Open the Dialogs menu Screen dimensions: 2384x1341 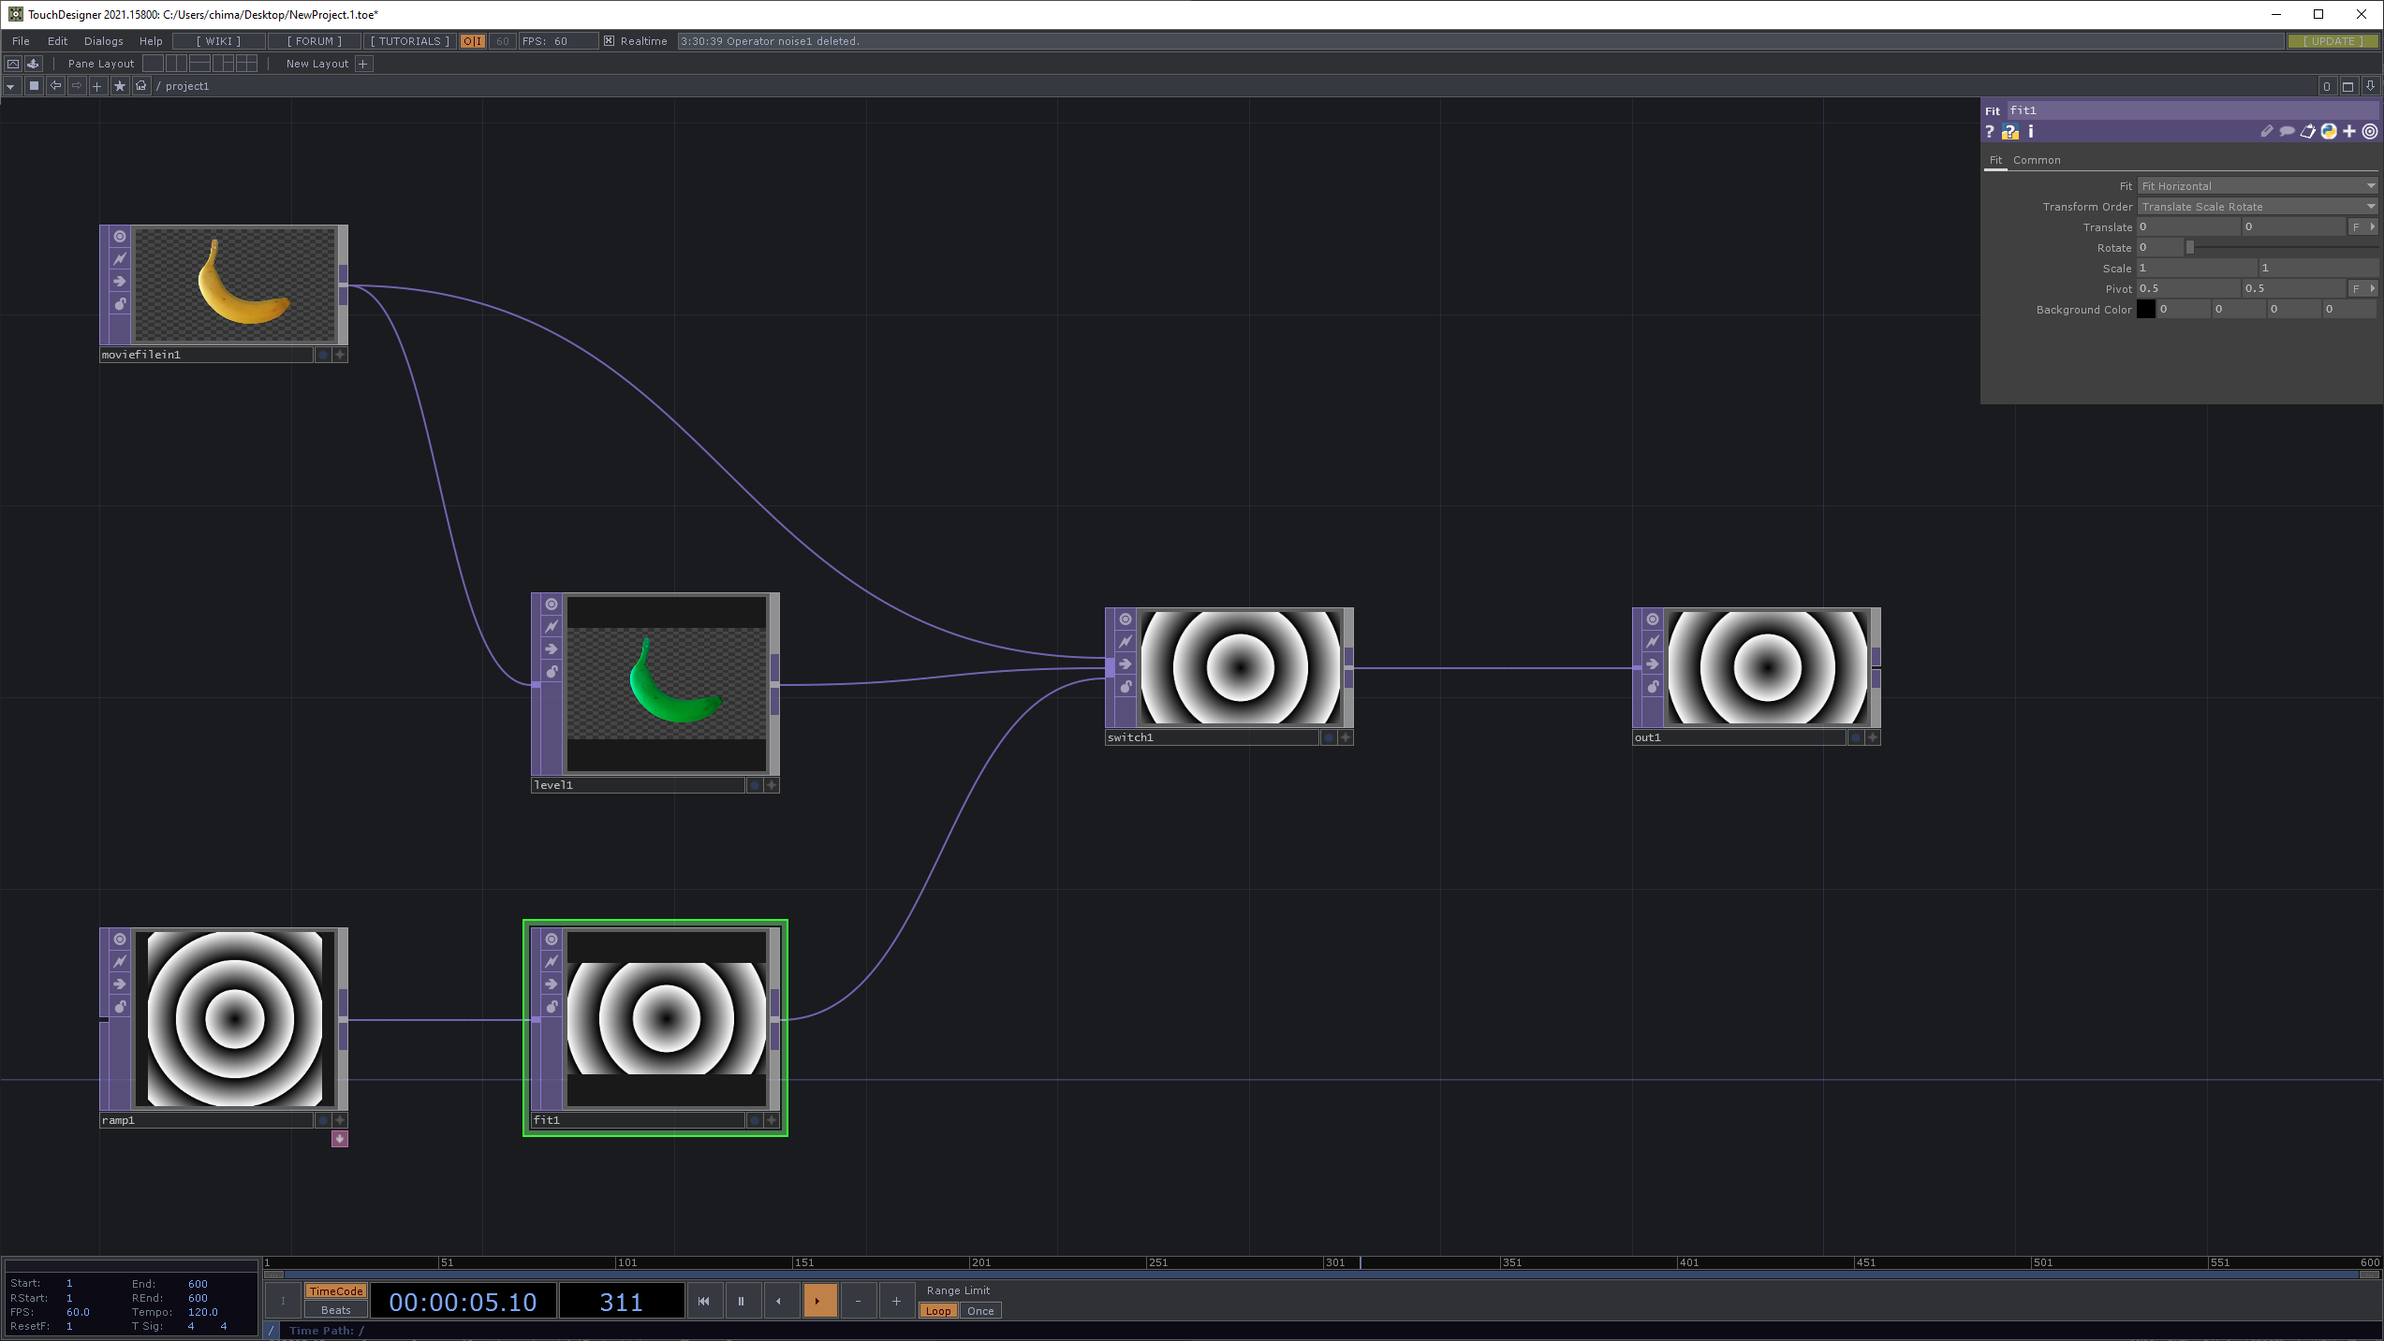pos(103,41)
